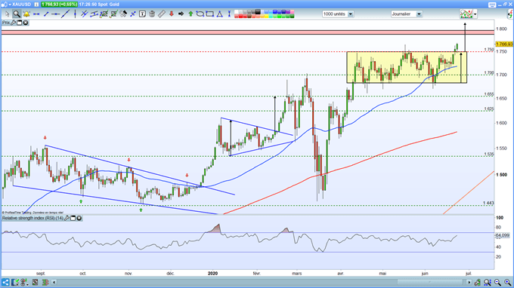Select the triangle drawing tool
The image size is (514, 288).
(220, 14)
